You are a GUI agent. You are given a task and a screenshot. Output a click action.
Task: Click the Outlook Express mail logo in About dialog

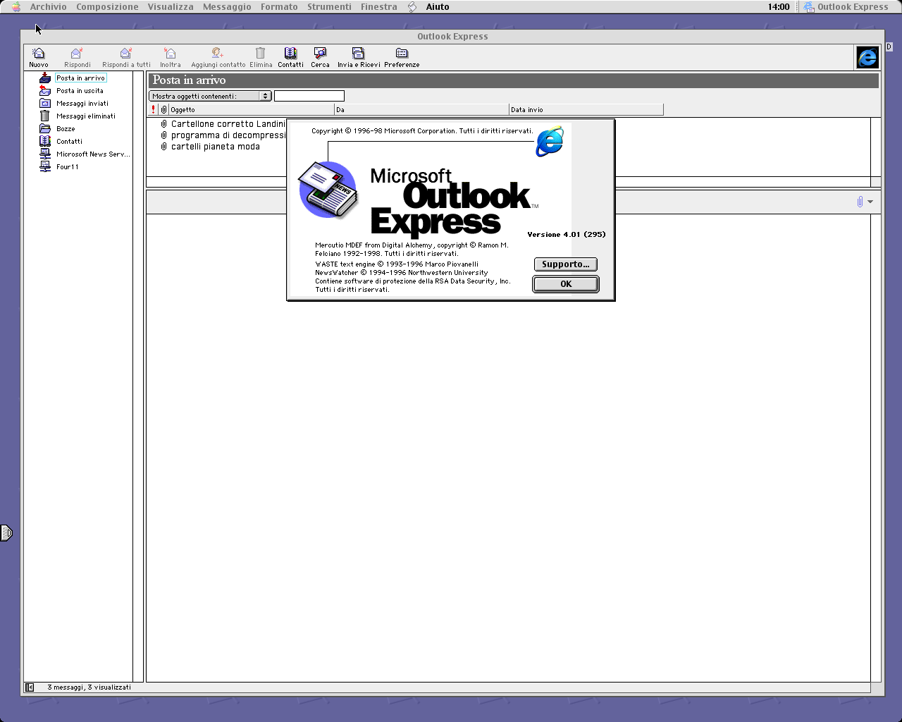click(x=328, y=189)
